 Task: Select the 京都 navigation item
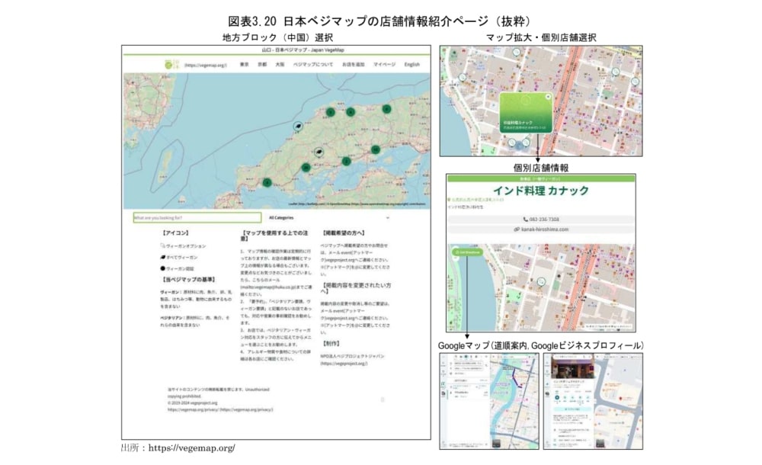tap(262, 64)
